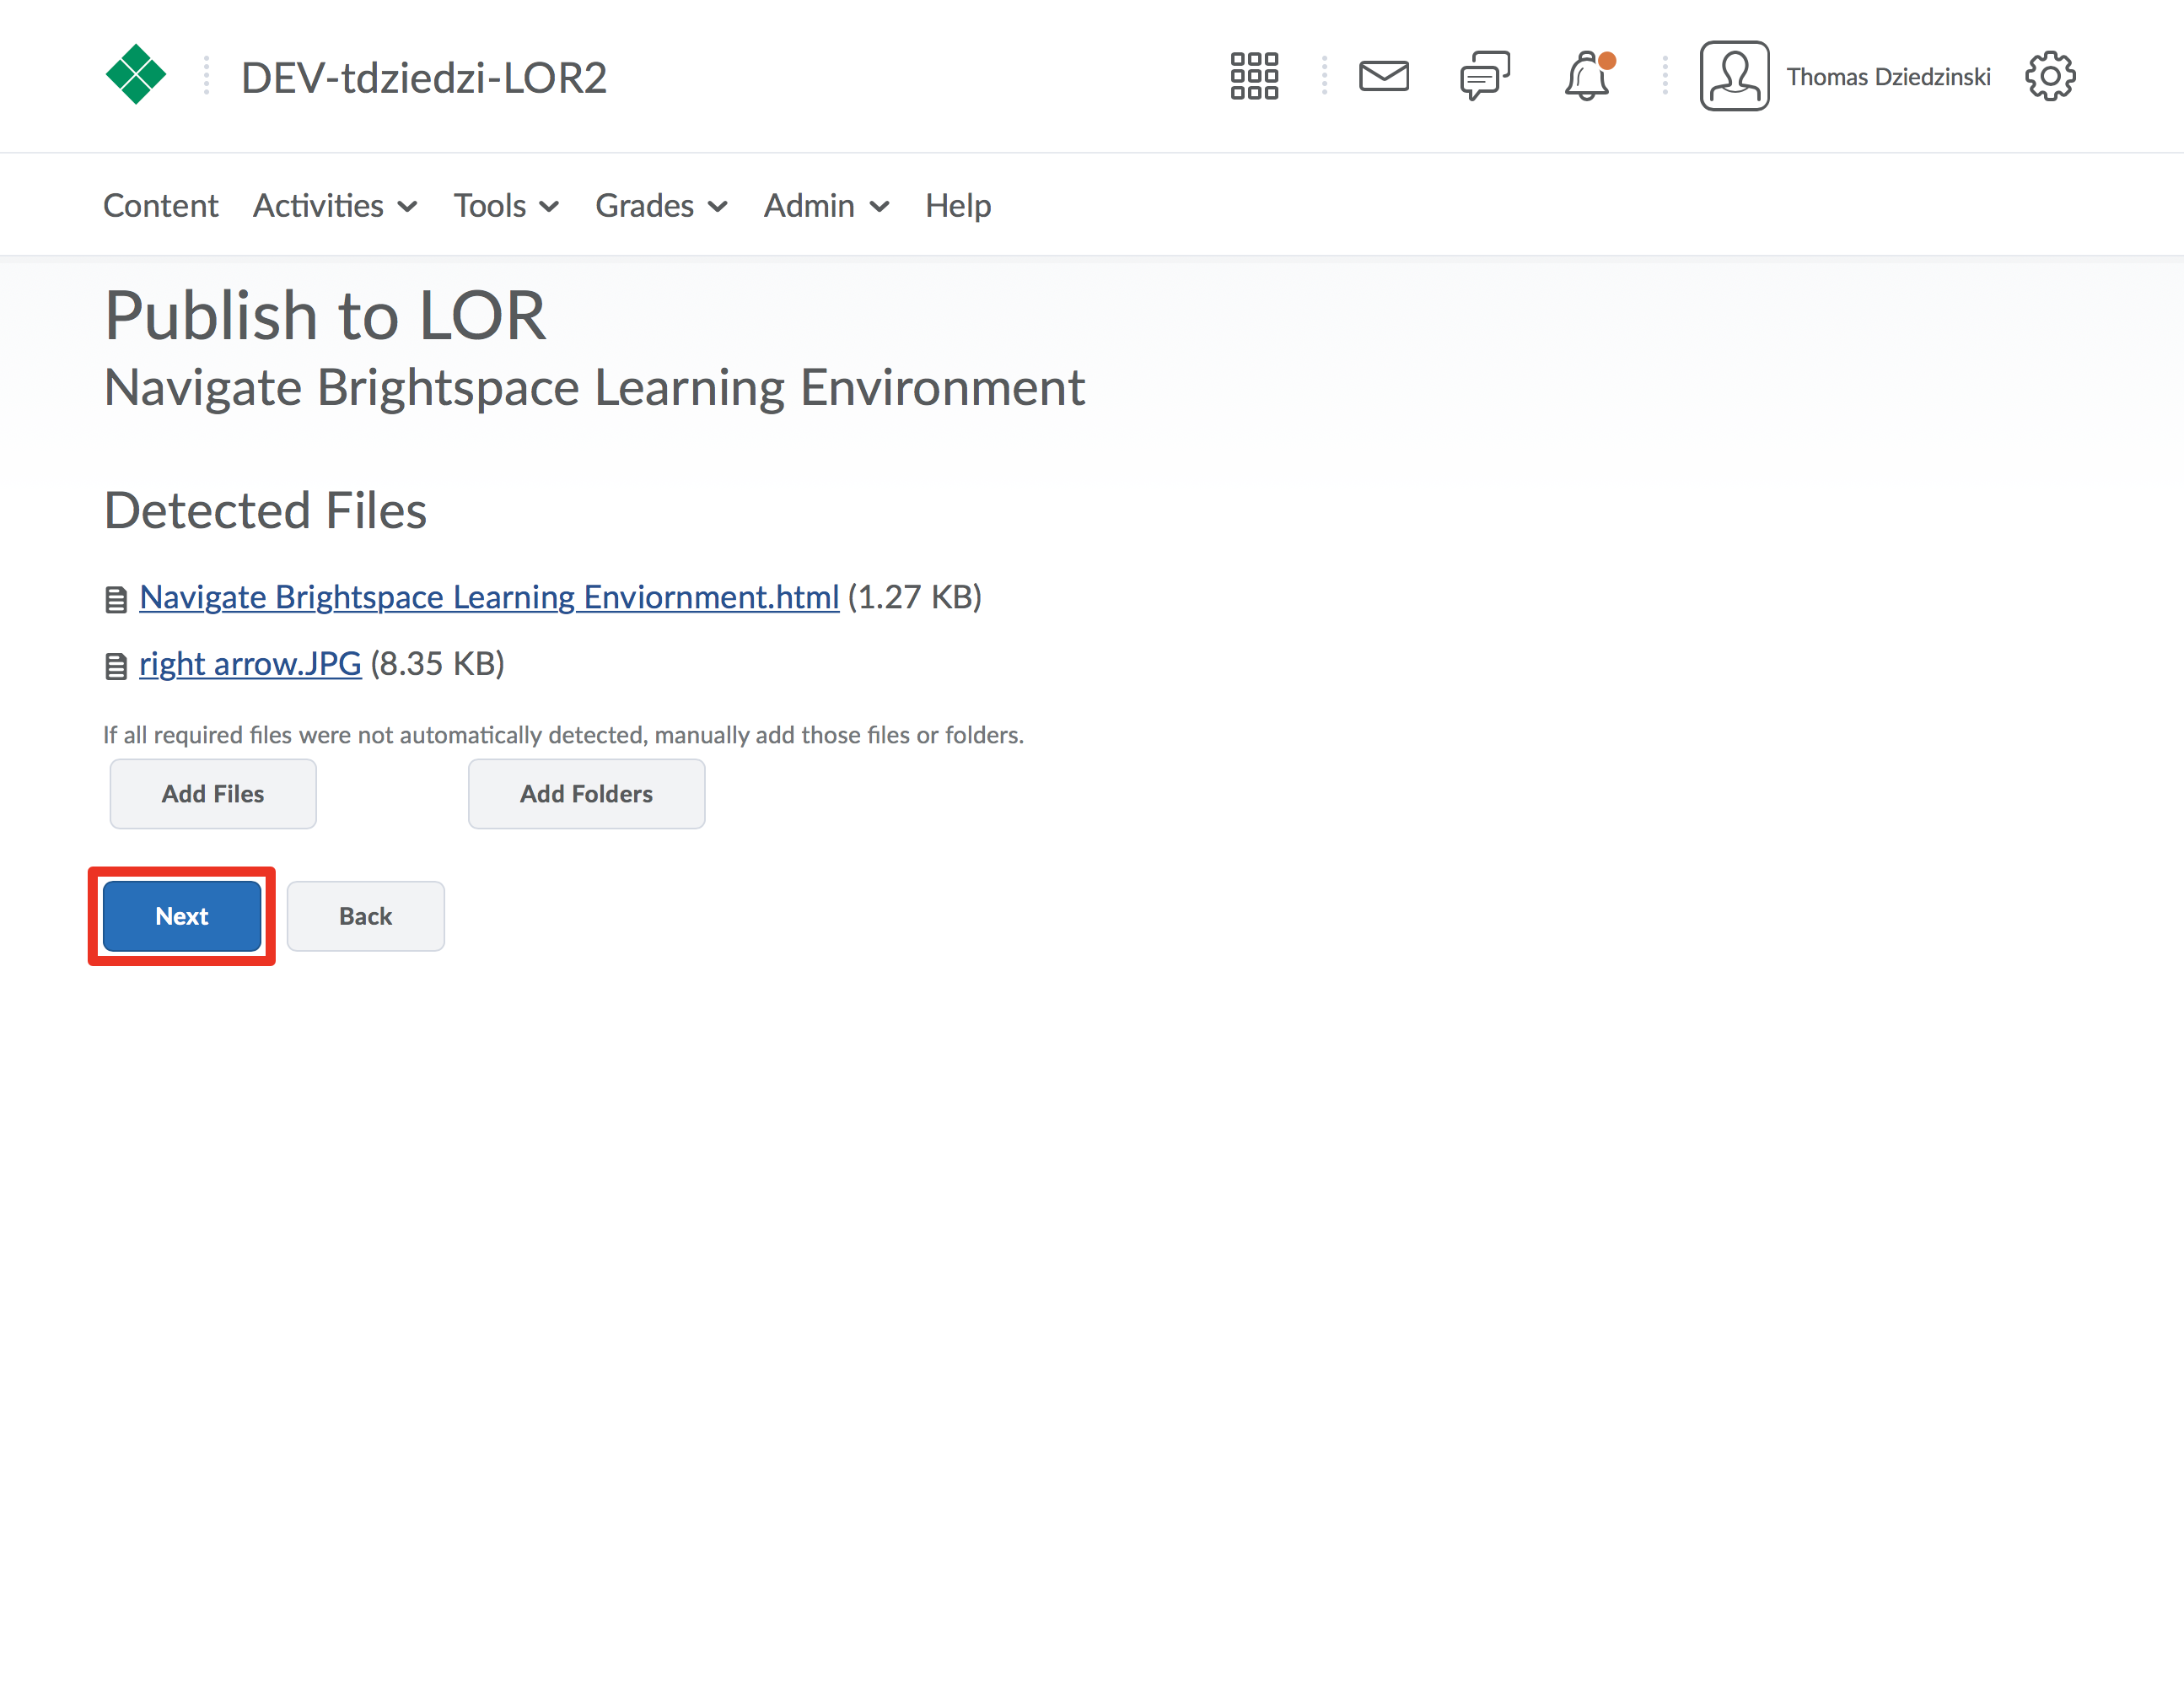Expand the Admin dropdown menu
Viewport: 2184px width, 1690px height.
click(x=826, y=206)
